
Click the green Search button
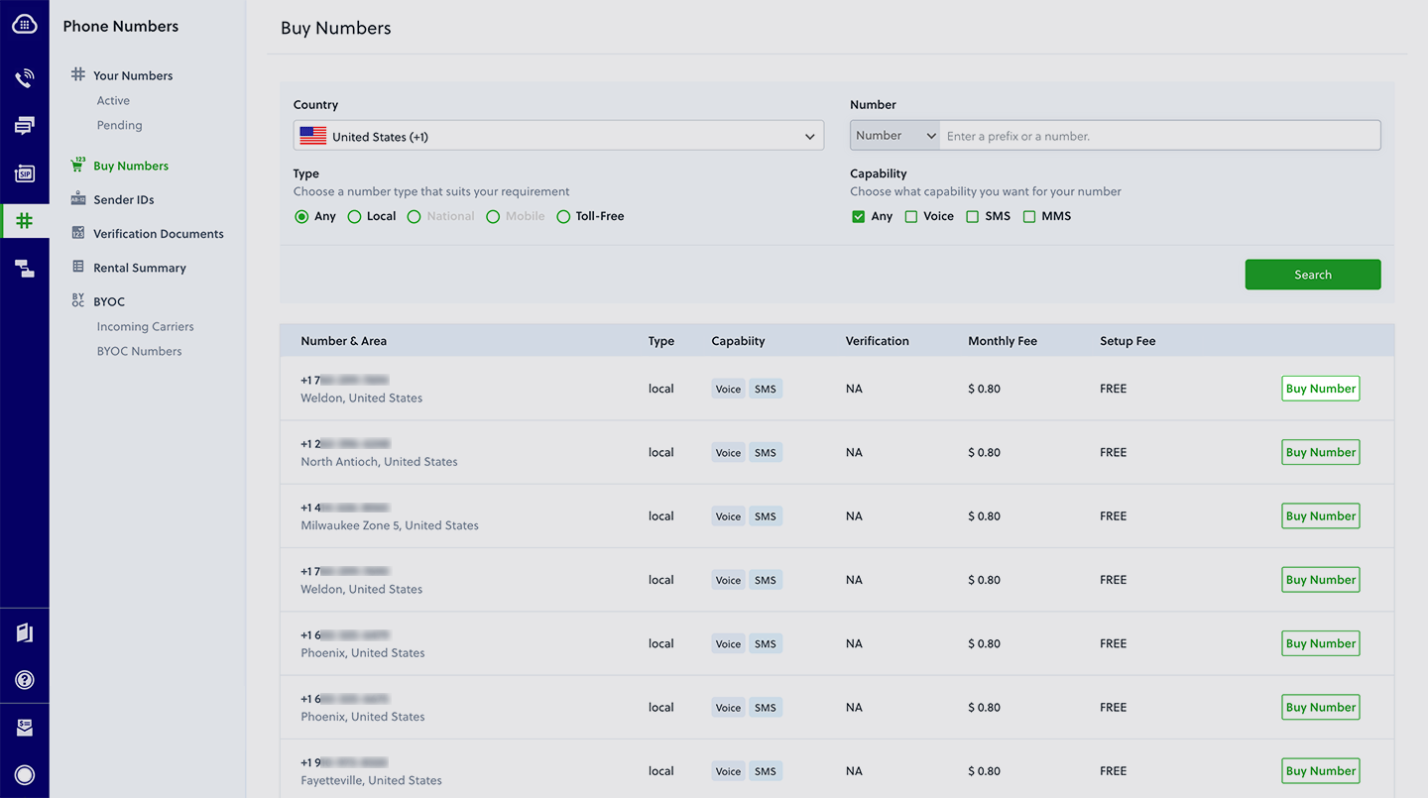point(1312,275)
